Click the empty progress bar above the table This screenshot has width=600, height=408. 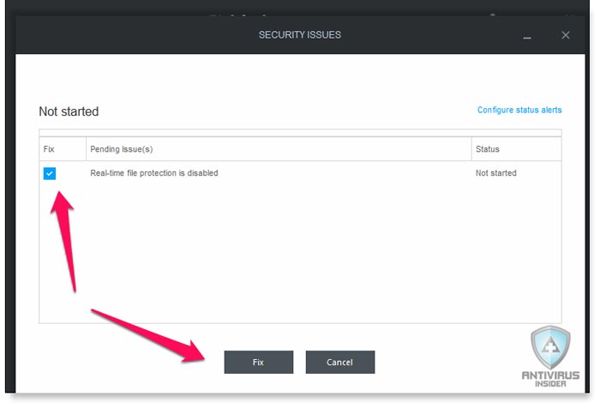point(300,133)
